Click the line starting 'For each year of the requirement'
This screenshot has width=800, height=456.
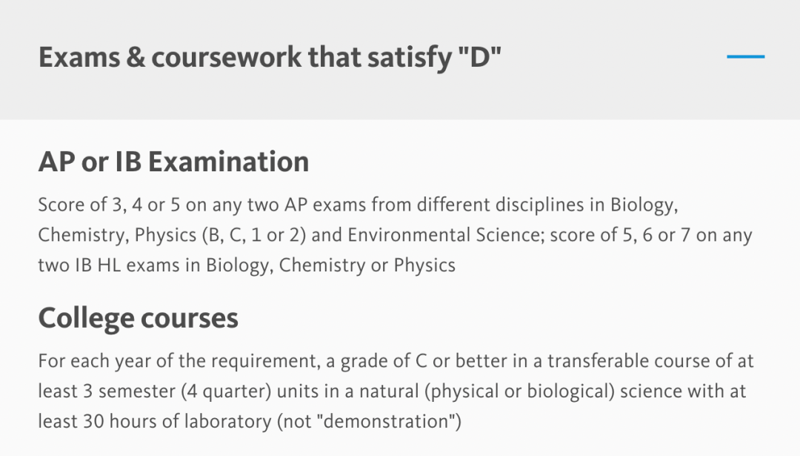click(396, 361)
